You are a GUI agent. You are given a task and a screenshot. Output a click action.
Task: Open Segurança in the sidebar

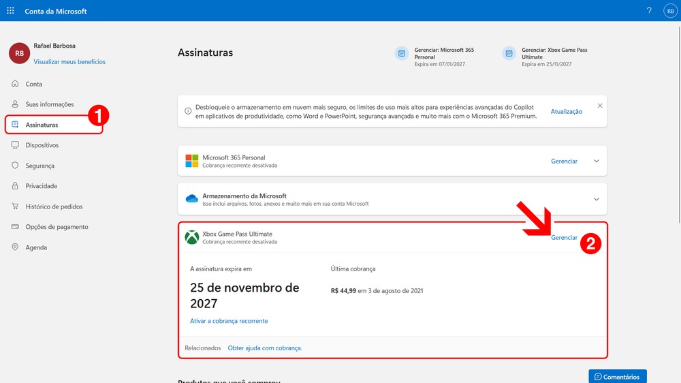point(39,166)
